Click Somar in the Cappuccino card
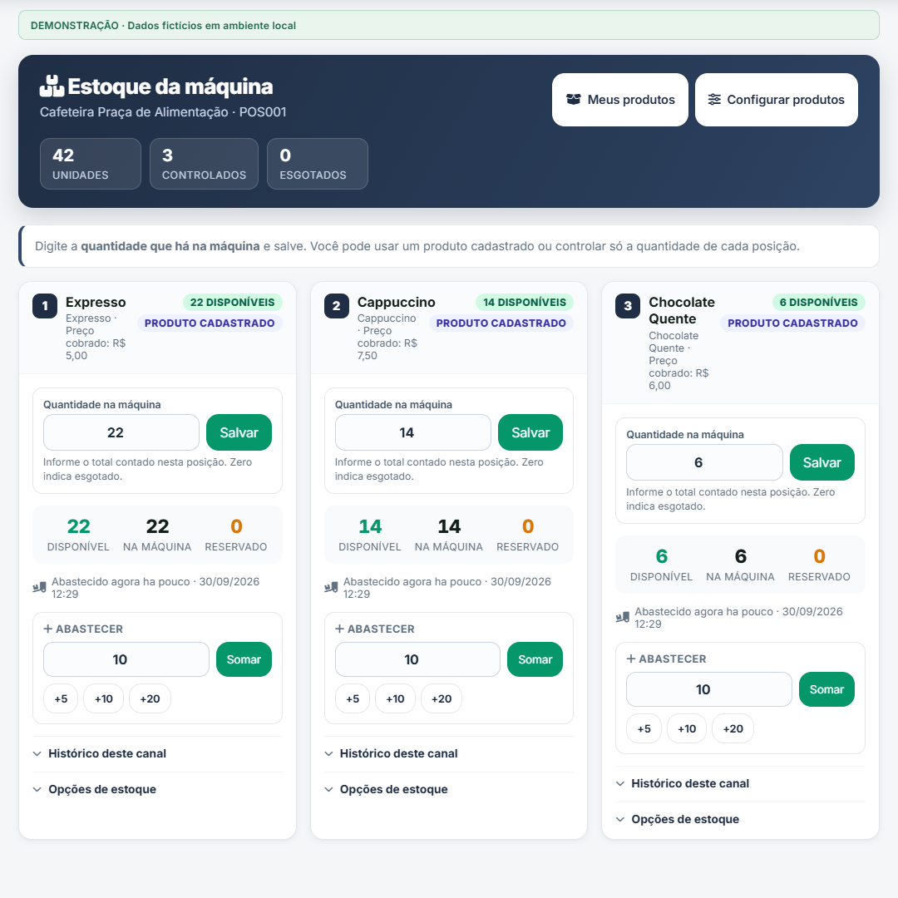Screen dimensions: 898x898 (x=535, y=659)
